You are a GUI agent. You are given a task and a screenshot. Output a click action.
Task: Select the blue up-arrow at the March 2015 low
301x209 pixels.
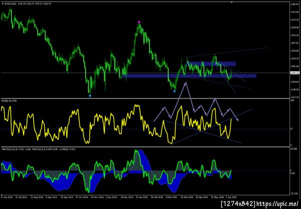[174, 91]
